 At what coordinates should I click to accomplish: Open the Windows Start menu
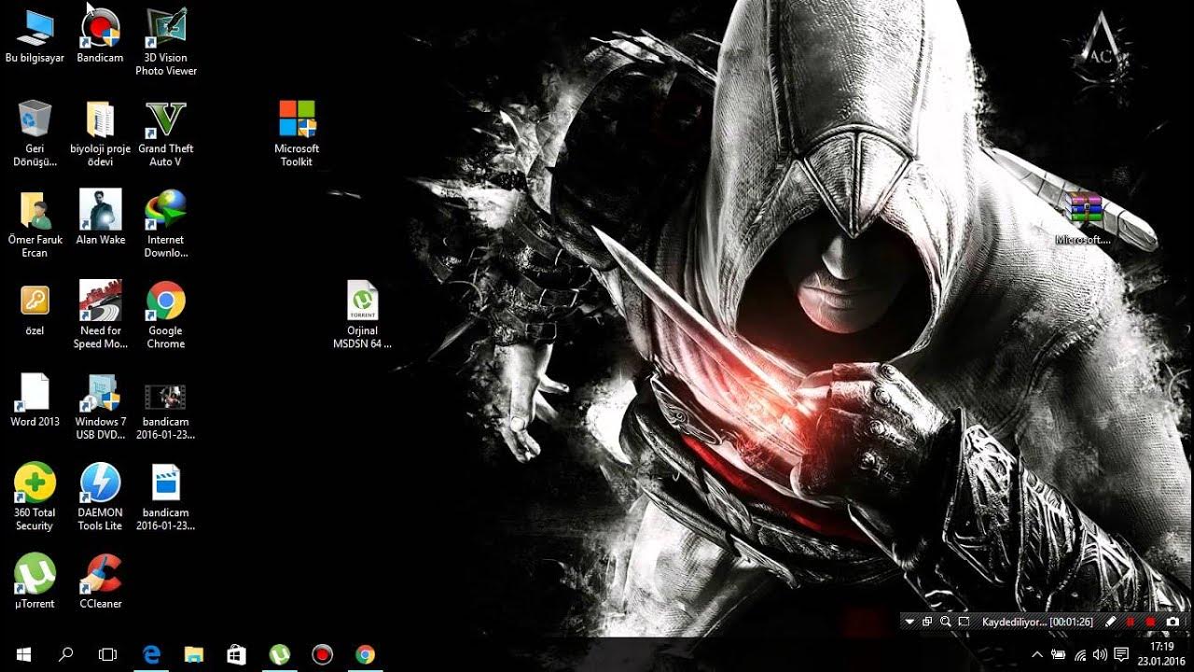pos(23,654)
